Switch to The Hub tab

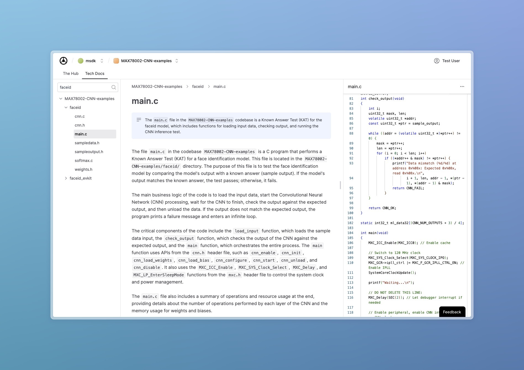coord(71,74)
